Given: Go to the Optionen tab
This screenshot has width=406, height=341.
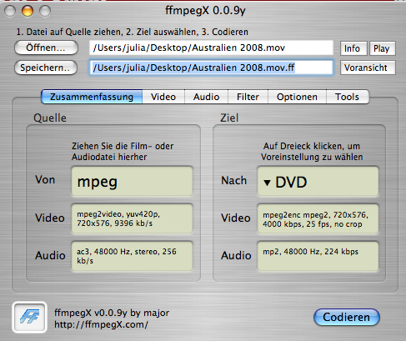Looking at the screenshot, I should [297, 97].
